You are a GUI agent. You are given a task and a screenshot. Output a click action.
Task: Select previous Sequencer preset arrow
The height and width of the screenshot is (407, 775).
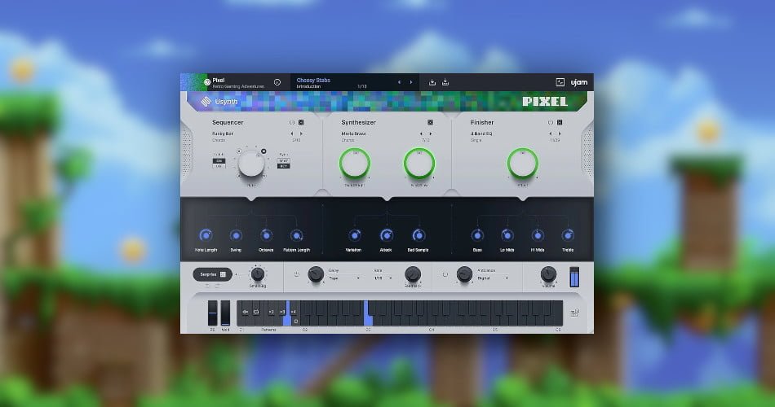[x=291, y=133]
